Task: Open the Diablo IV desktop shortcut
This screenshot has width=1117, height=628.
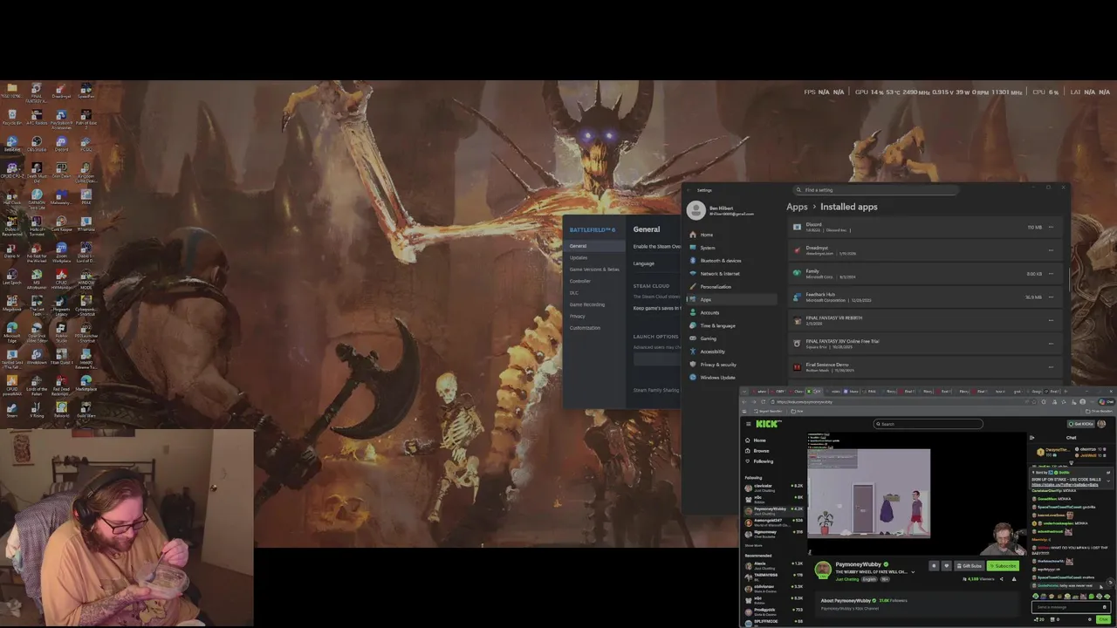Action: click(11, 249)
